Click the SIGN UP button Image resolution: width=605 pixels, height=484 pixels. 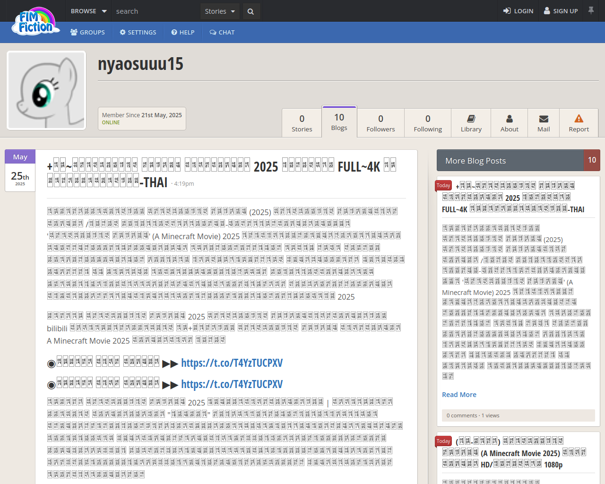pos(561,11)
